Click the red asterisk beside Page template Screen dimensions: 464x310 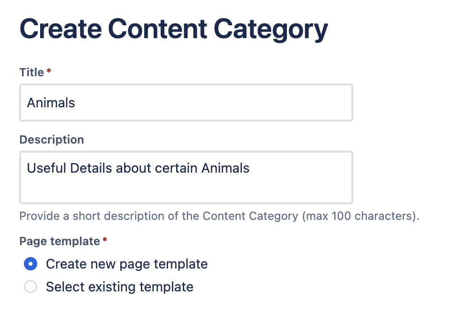(x=105, y=240)
